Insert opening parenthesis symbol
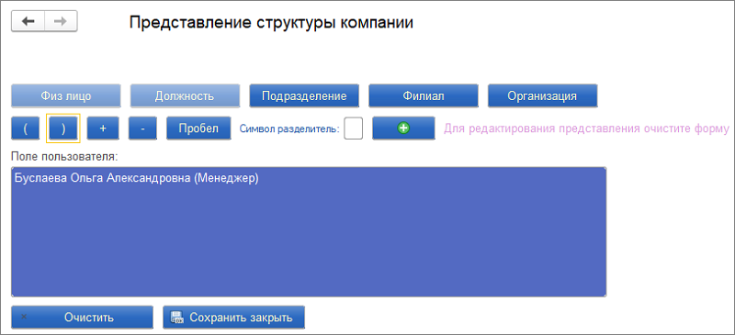Image resolution: width=735 pixels, height=335 pixels. 26,128
